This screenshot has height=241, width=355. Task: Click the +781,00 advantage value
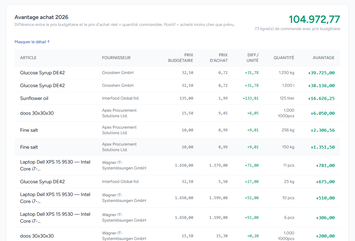pyautogui.click(x=325, y=166)
